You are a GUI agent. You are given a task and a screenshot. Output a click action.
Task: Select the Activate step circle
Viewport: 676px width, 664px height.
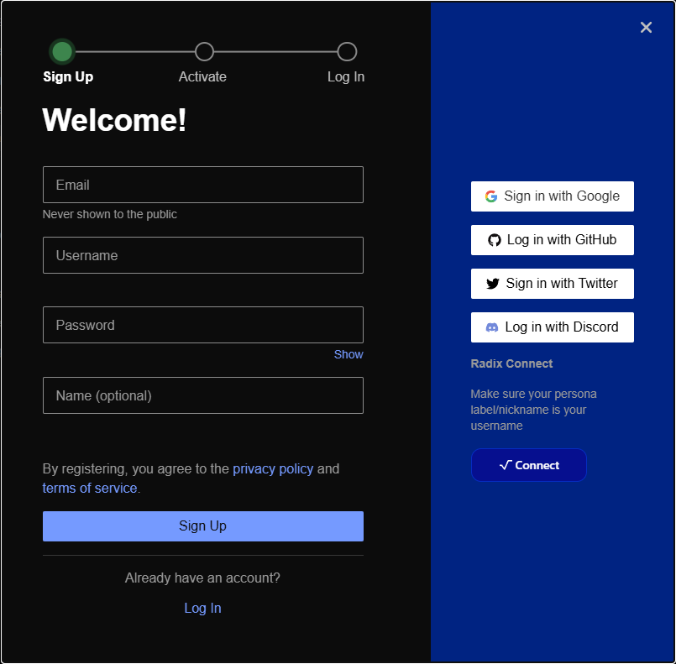tap(203, 51)
